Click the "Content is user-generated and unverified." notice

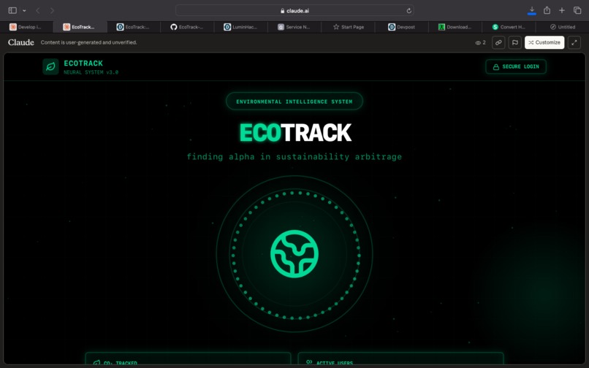coord(88,42)
